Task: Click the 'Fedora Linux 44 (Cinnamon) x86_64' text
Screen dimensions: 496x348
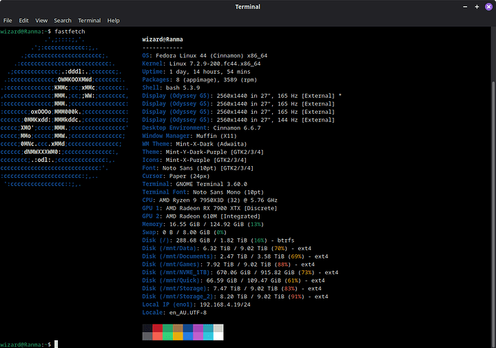Action: click(211, 56)
